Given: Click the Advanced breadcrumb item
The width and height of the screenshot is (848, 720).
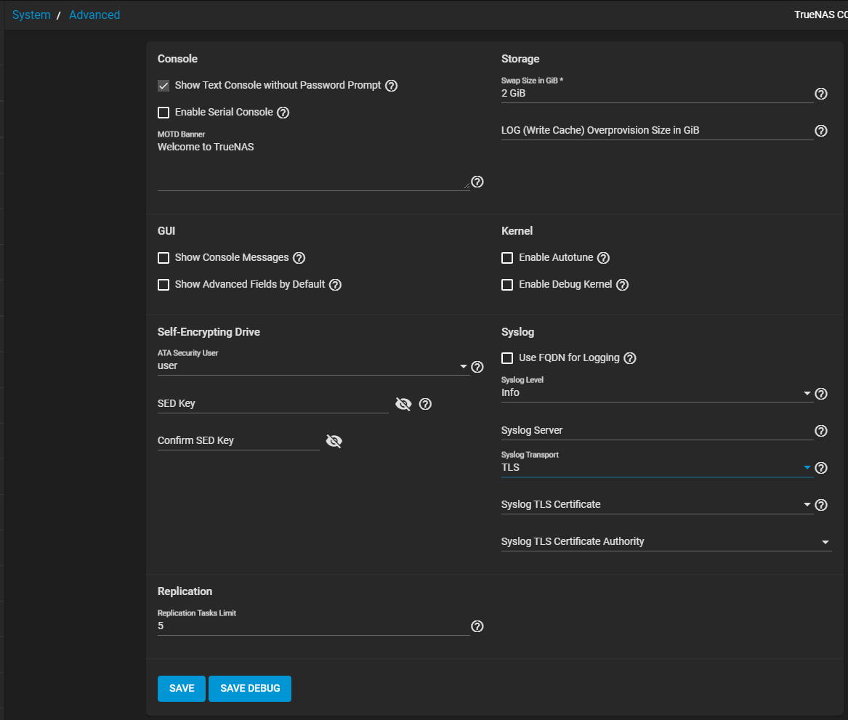Looking at the screenshot, I should tap(94, 15).
